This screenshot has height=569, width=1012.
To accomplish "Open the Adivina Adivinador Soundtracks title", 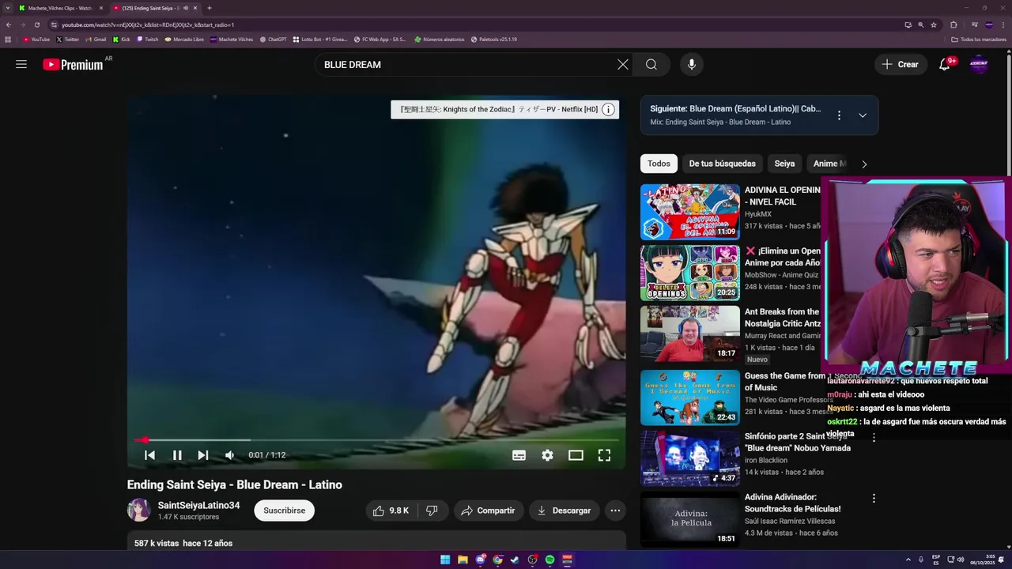I will (x=793, y=503).
